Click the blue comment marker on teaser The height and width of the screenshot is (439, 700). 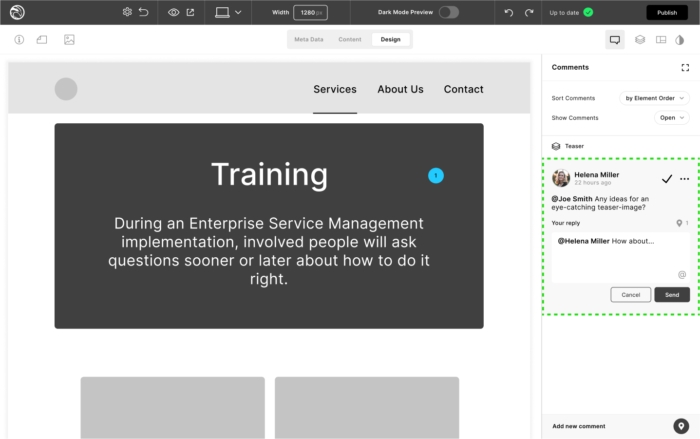coord(435,176)
